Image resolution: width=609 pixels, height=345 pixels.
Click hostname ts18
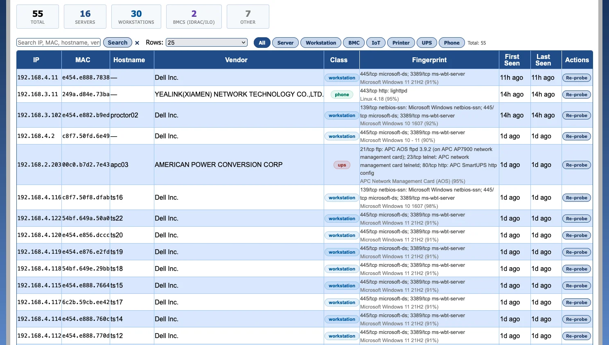pos(117,268)
